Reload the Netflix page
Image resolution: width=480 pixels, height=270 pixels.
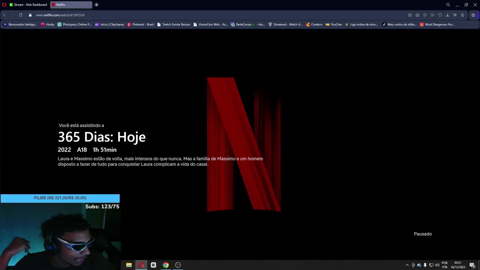point(21,15)
